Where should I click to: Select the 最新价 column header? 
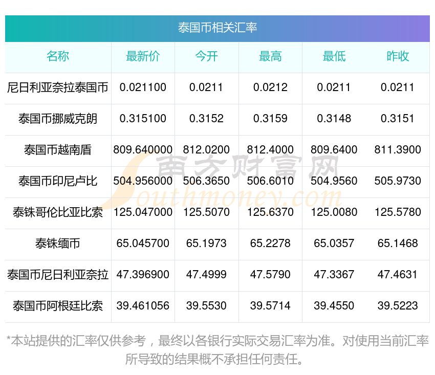click(143, 56)
